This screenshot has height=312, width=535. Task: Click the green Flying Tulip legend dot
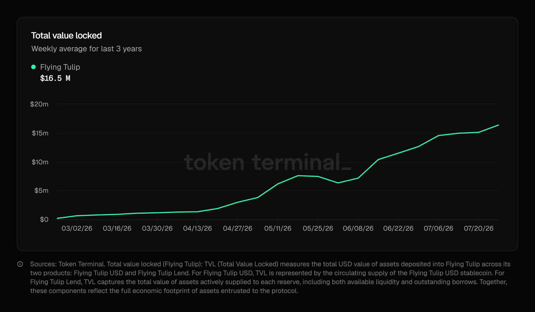[33, 67]
